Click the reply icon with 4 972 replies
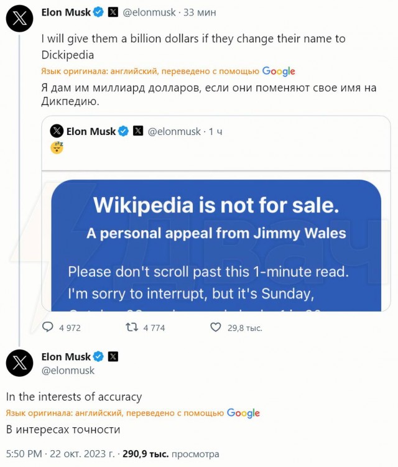 click(x=48, y=327)
